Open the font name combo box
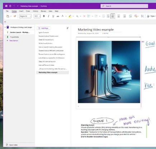156x149 pixels. pyautogui.click(x=25, y=16)
